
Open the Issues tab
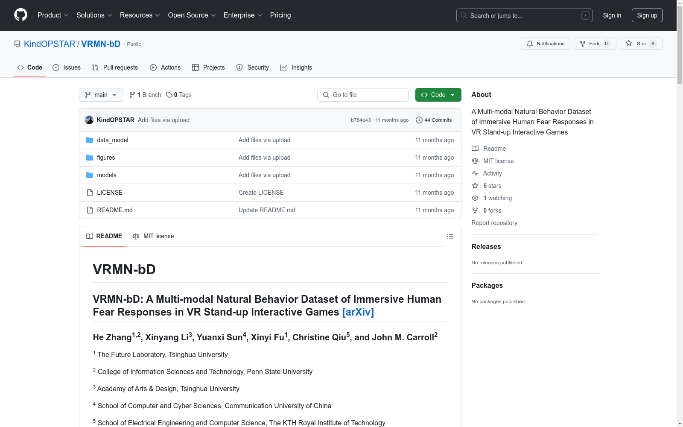tap(67, 67)
